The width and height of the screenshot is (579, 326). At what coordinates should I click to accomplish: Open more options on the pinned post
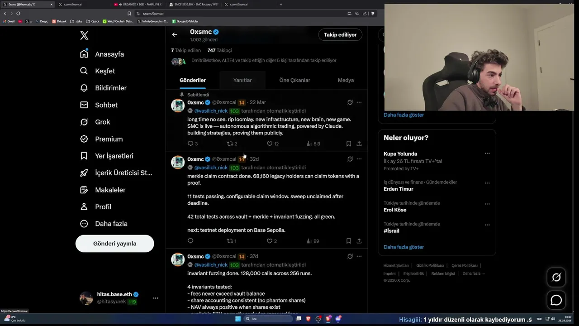(359, 102)
